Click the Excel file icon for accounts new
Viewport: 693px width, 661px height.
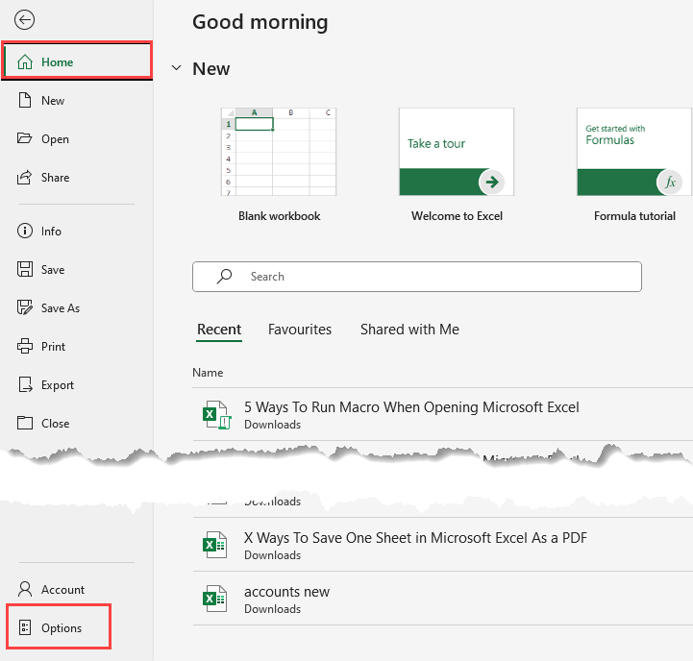[x=214, y=599]
